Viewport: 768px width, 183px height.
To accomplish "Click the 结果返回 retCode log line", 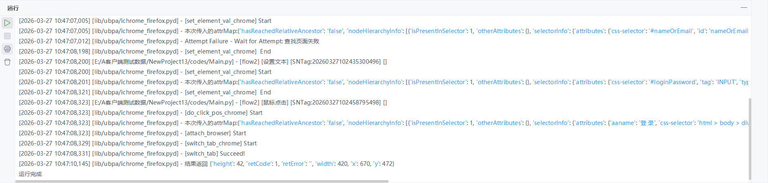I will pyautogui.click(x=206, y=164).
